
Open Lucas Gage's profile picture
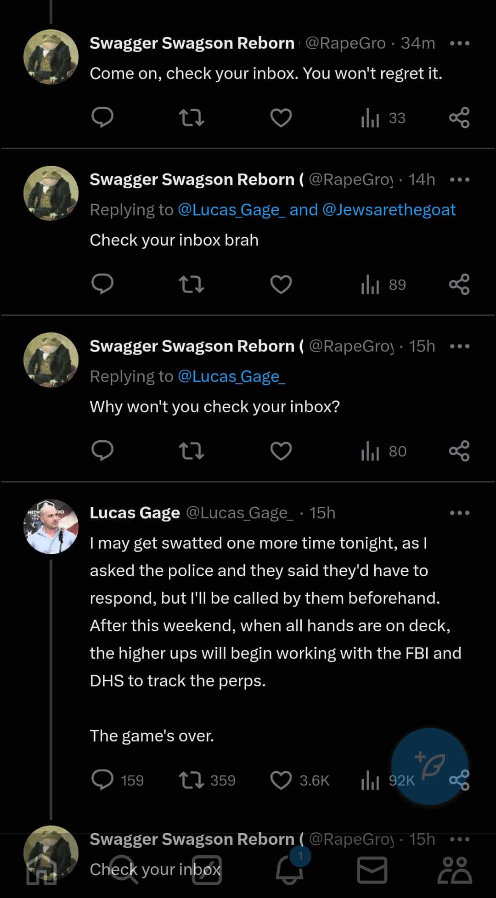51,526
